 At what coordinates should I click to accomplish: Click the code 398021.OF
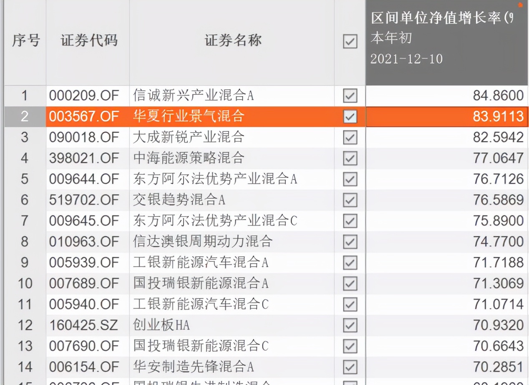tap(84, 159)
